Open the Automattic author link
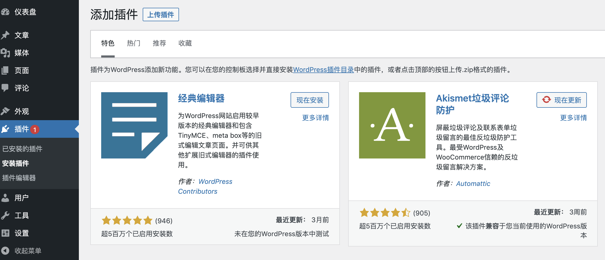605x260 pixels. [473, 184]
